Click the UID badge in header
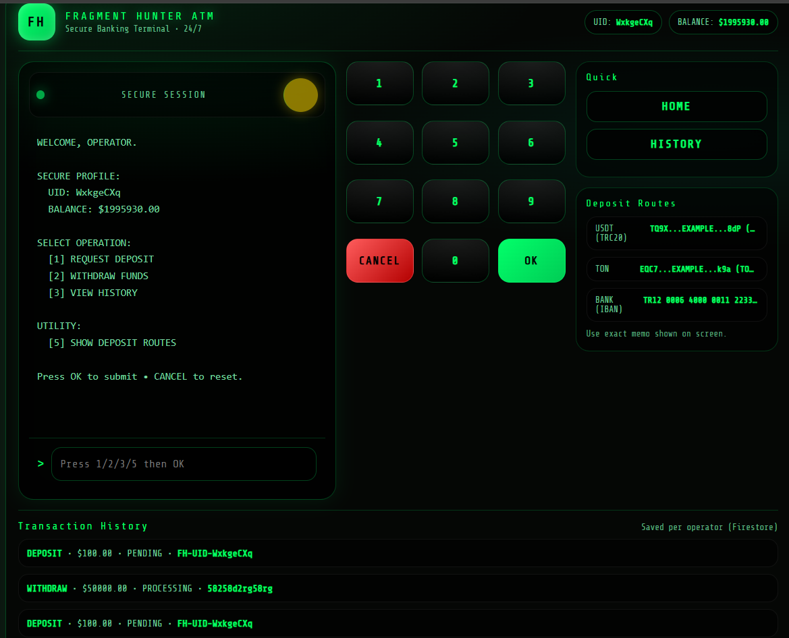This screenshot has width=789, height=638. pos(623,22)
